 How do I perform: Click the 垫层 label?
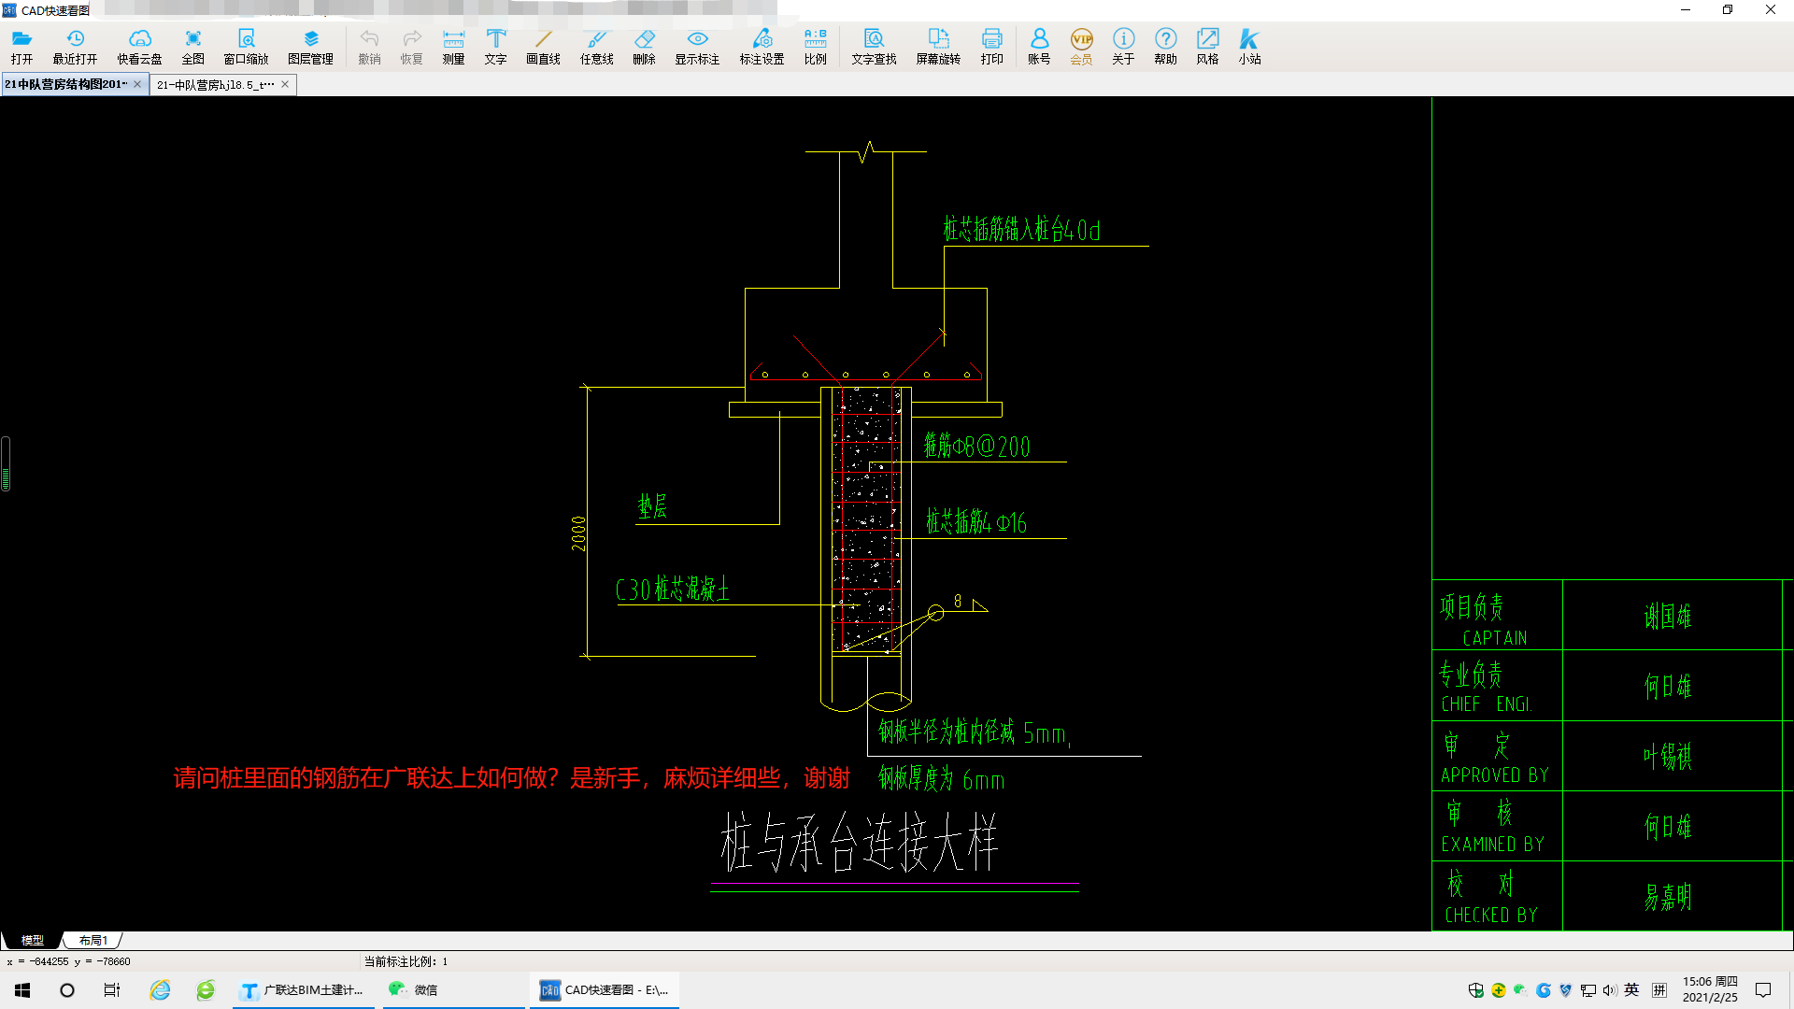[x=652, y=506]
